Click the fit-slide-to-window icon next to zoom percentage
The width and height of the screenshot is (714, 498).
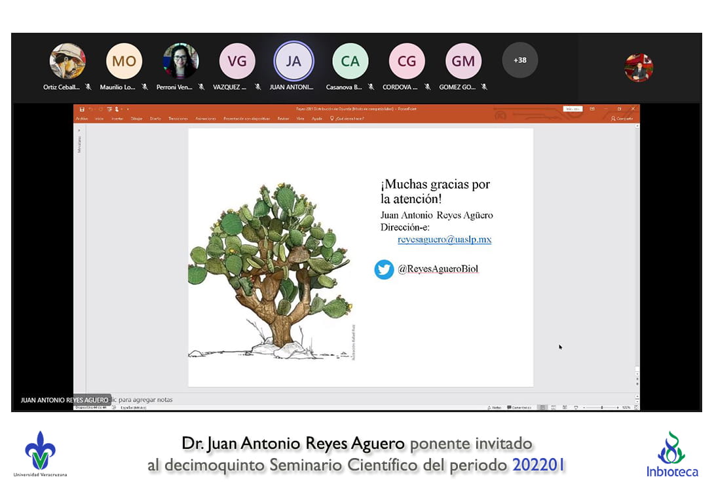click(x=637, y=408)
